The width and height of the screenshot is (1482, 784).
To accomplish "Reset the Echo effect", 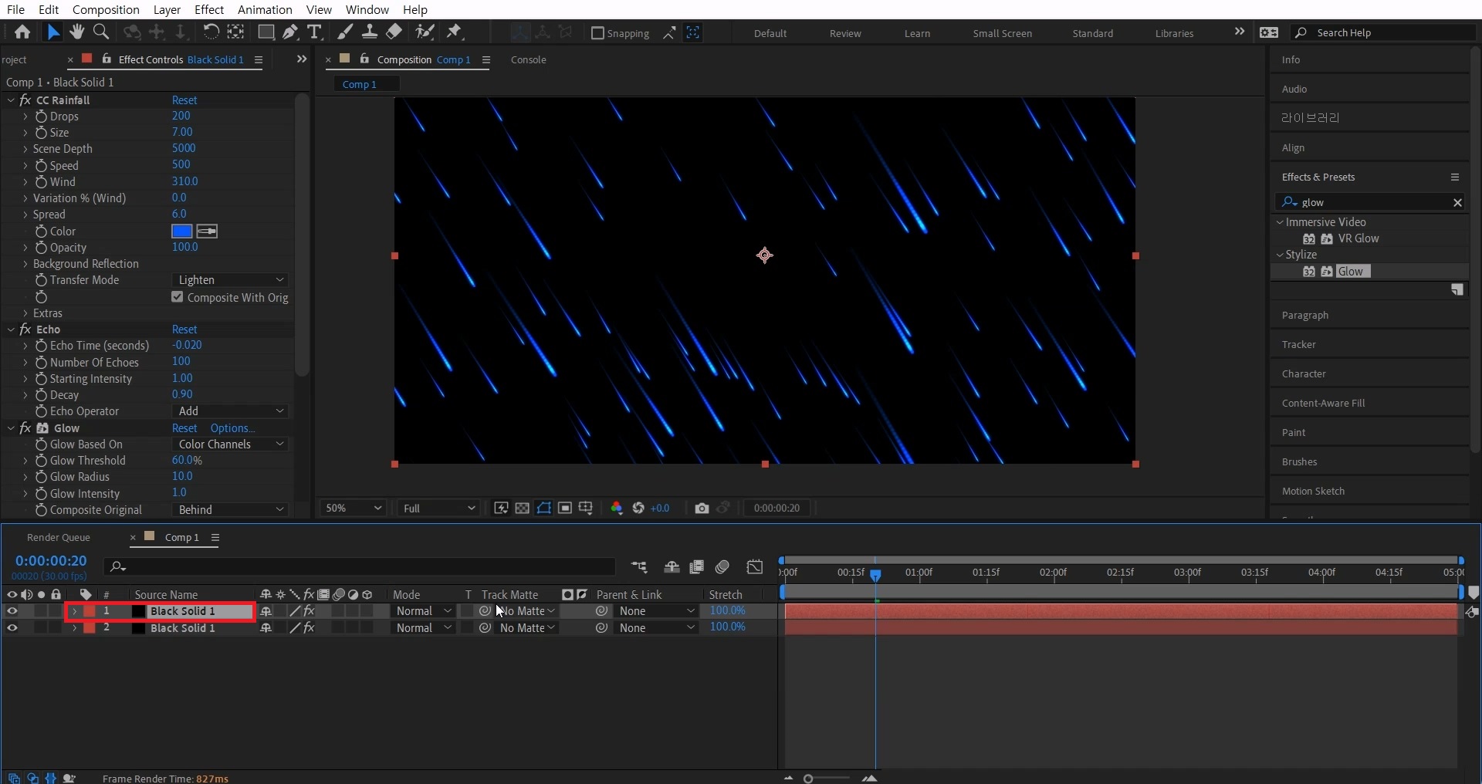I will (184, 329).
